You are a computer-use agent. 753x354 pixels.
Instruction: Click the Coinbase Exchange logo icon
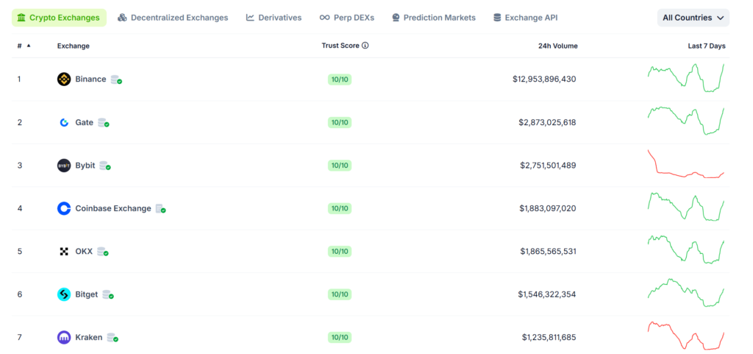64,208
